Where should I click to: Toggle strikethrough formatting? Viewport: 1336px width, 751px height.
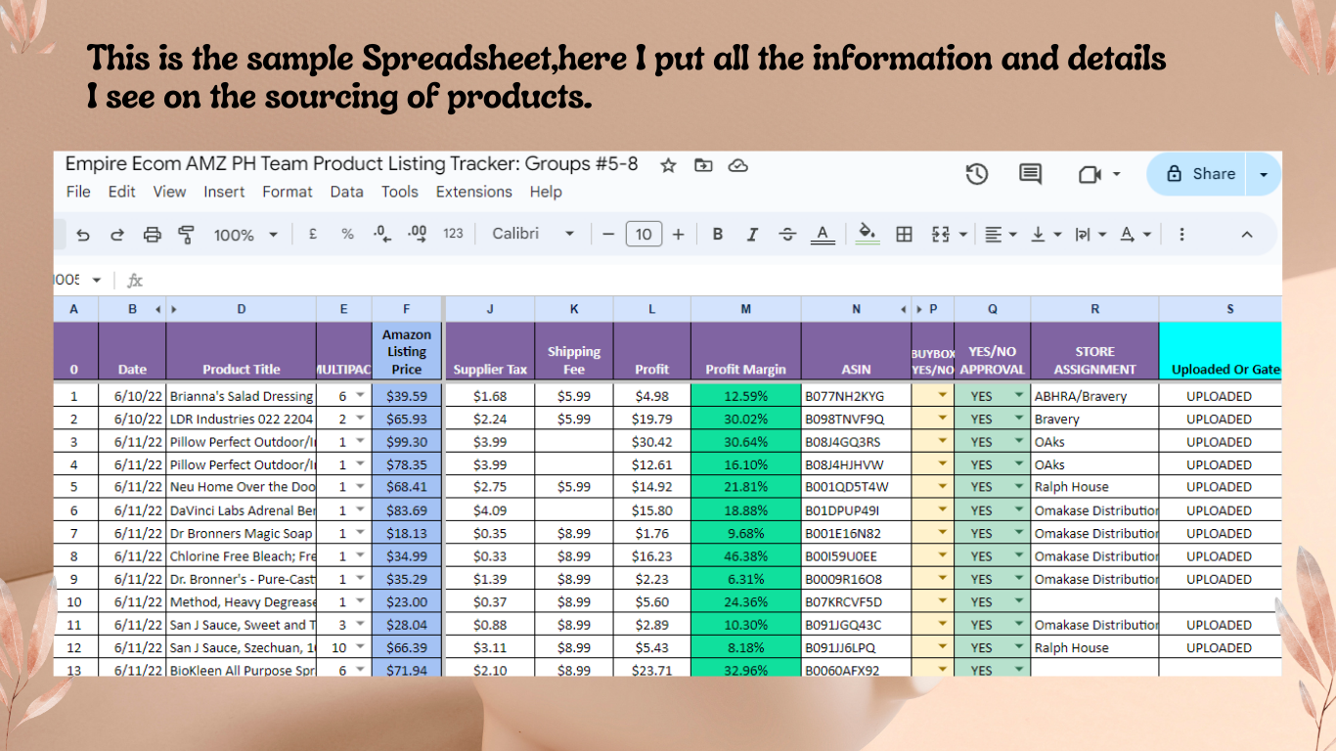(787, 235)
